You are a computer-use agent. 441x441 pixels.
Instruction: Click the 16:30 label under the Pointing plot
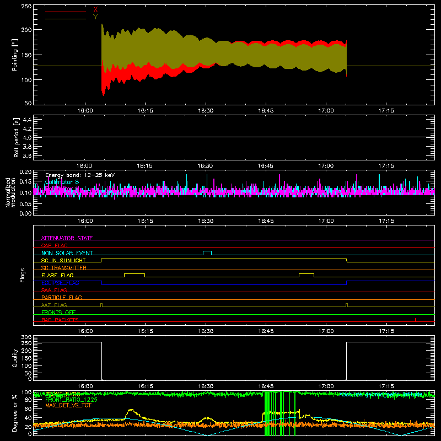click(x=206, y=111)
